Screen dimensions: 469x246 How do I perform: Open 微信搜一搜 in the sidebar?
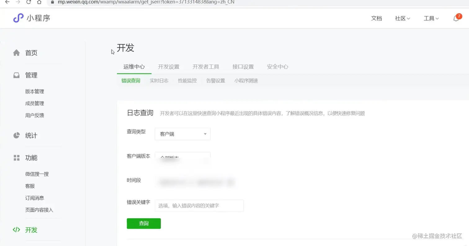click(37, 174)
